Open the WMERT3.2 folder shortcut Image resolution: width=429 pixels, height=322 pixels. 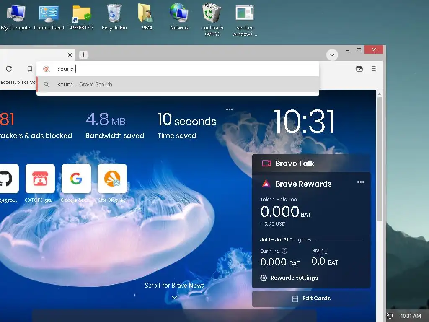[x=81, y=17]
